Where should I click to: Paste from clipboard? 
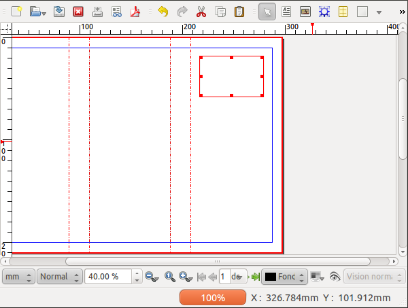coord(239,12)
